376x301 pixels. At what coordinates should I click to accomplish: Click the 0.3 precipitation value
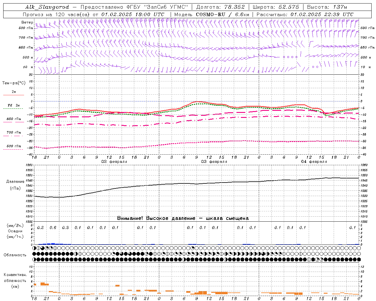(x=66, y=228)
